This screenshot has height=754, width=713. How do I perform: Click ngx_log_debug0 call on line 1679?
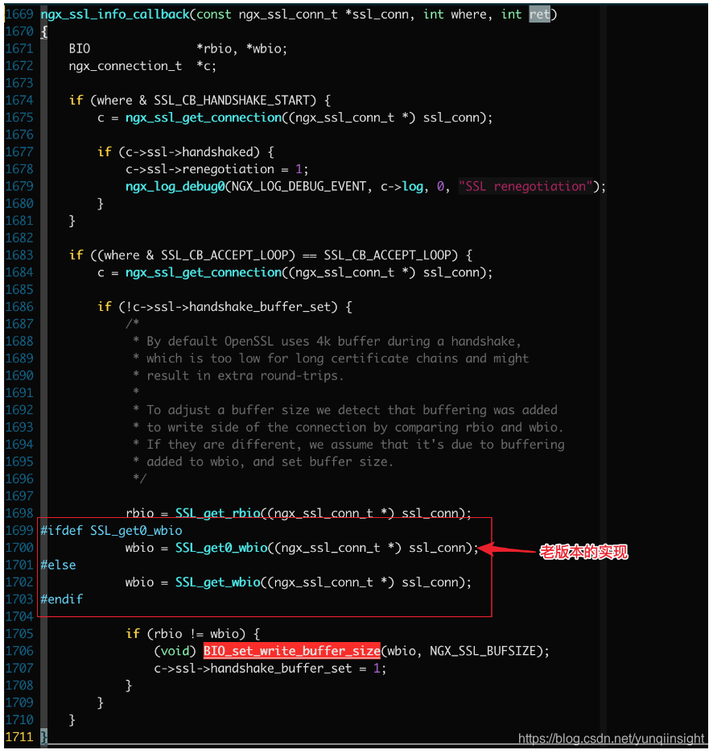(x=175, y=186)
